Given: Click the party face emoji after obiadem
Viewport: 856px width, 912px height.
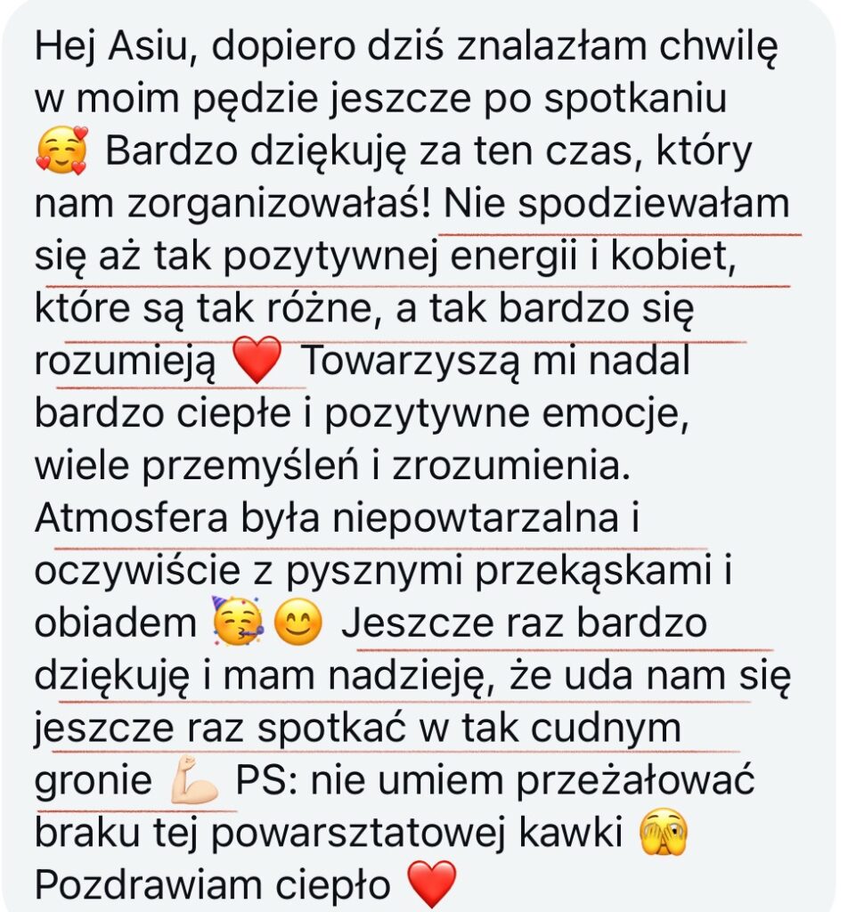Looking at the screenshot, I should 239,621.
